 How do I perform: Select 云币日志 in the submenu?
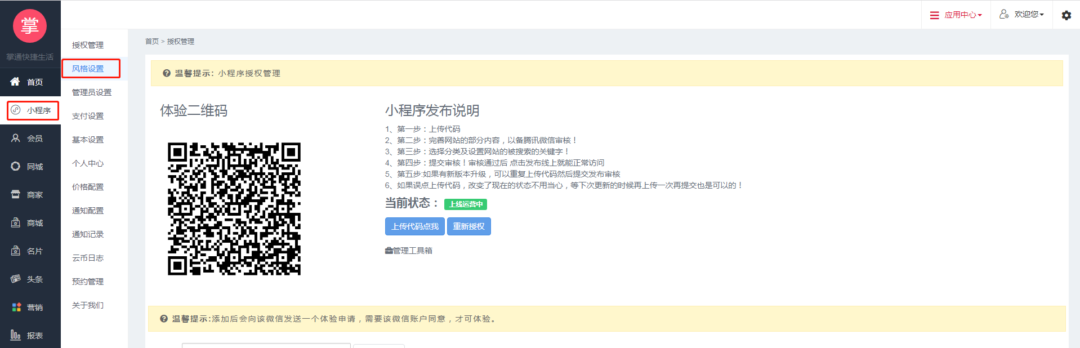88,258
